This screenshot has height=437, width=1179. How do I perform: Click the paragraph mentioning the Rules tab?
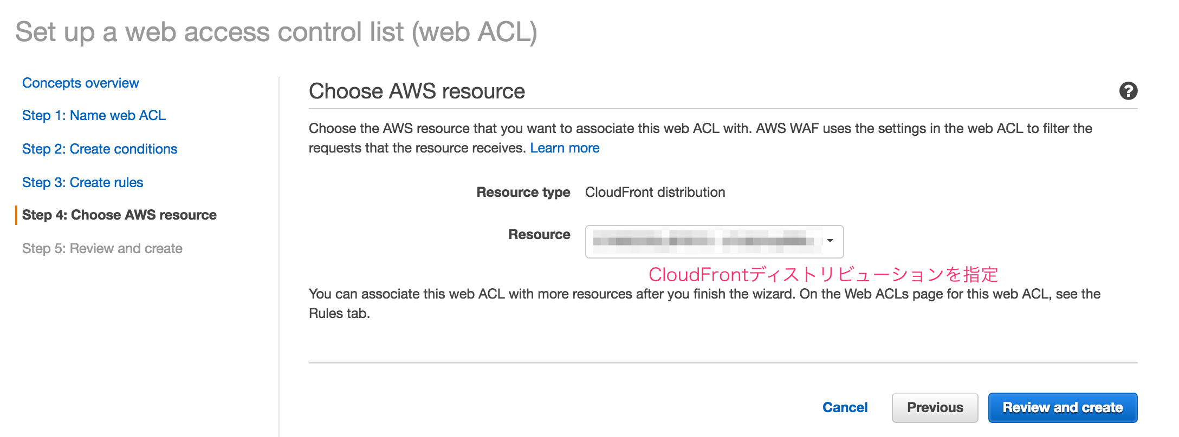704,303
